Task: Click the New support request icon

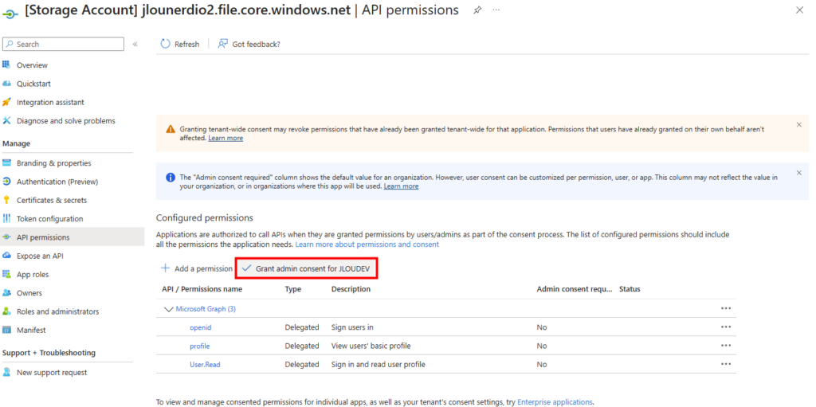Action: coord(6,373)
